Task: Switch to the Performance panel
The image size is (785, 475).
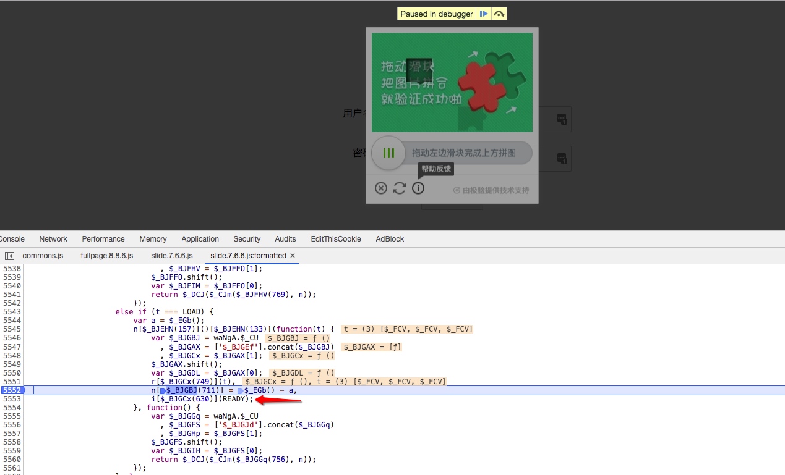Action: click(103, 239)
